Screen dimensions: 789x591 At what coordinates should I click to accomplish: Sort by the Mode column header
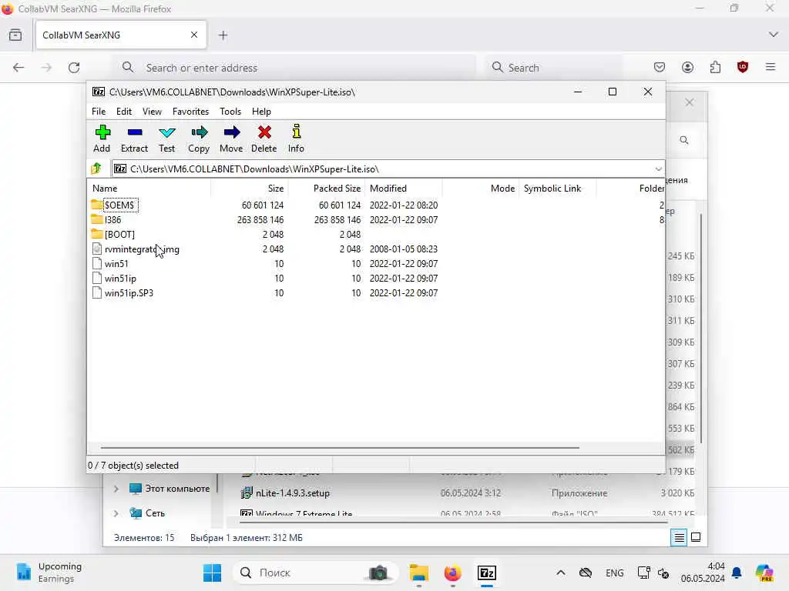481,188
